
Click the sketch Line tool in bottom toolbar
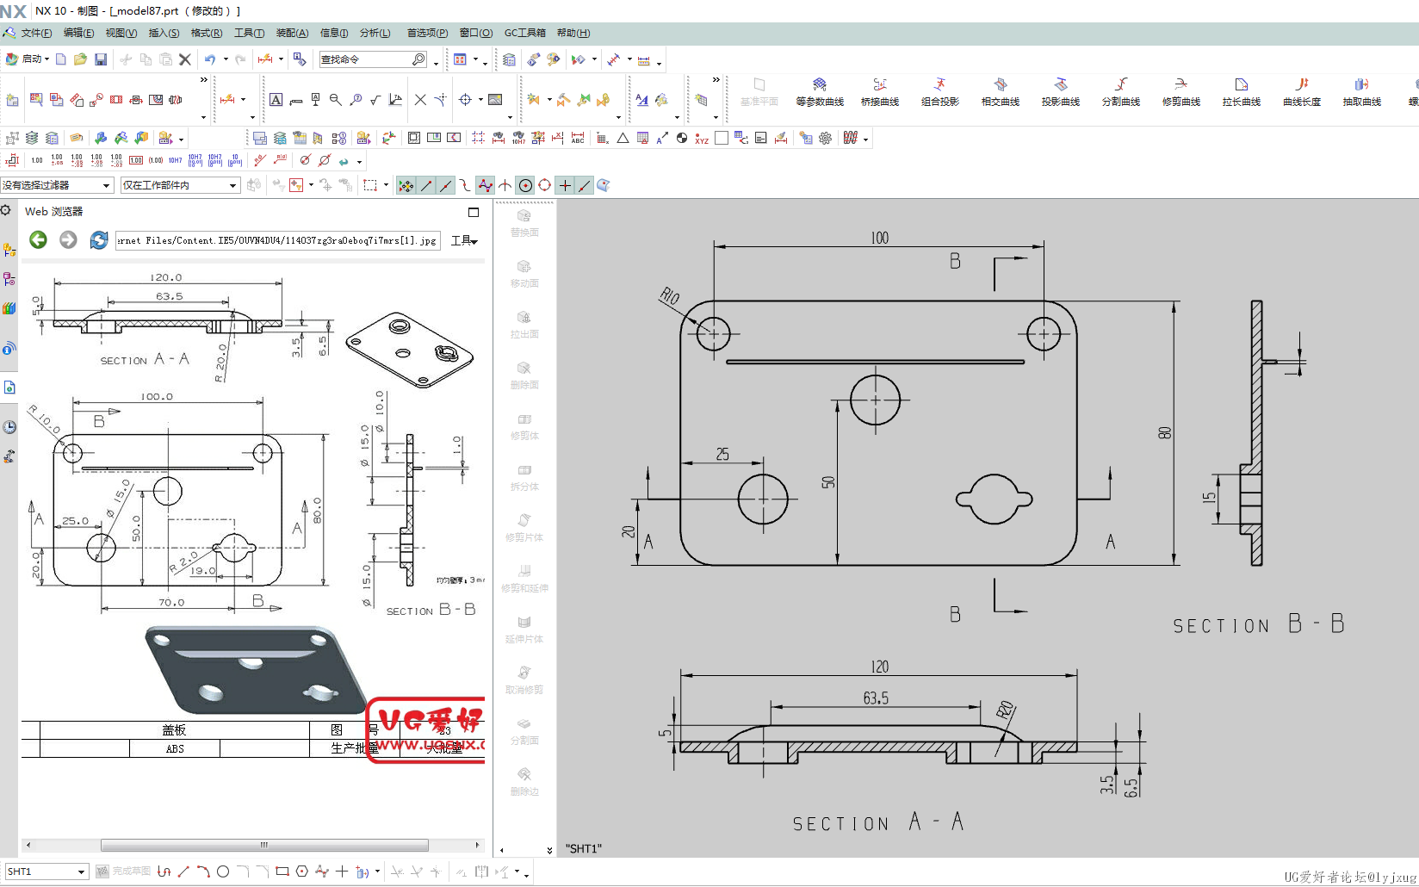point(183,871)
